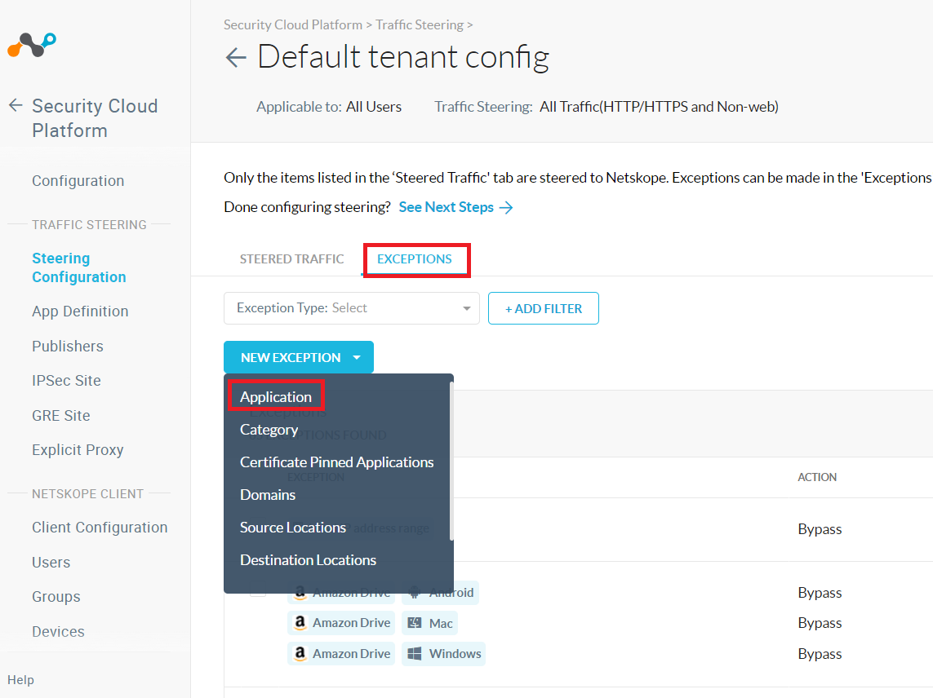Click the ACTION column header
933x698 pixels.
(x=817, y=477)
